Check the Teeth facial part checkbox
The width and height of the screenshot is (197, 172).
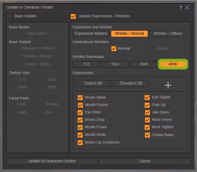pos(12,113)
